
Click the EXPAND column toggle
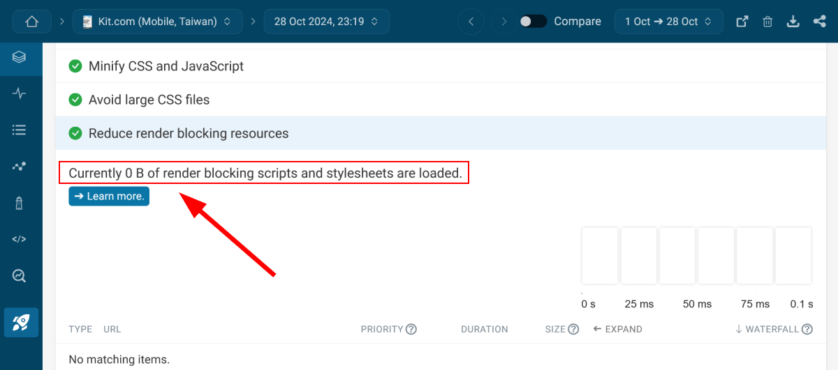[x=617, y=329]
